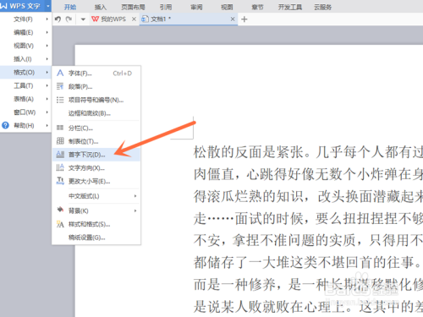The height and width of the screenshot is (317, 423).
Task: Open the 格式(O) menu
Action: 25,73
